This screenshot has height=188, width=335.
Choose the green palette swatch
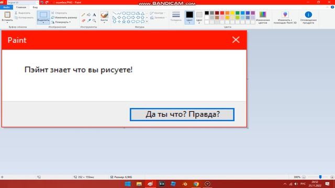coord(238,13)
